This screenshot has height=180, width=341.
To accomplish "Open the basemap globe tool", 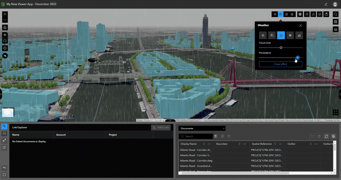I will [x=299, y=14].
